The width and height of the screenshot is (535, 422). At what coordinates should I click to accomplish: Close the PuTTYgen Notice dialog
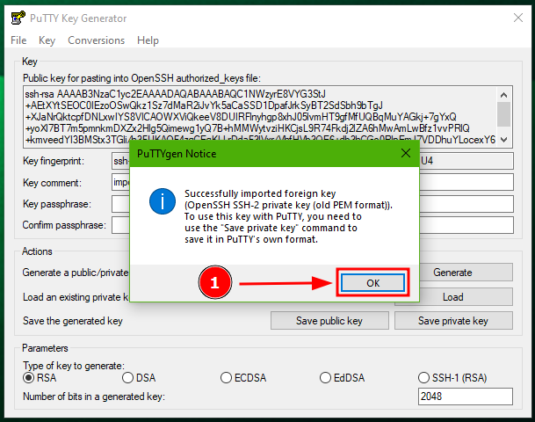(406, 153)
